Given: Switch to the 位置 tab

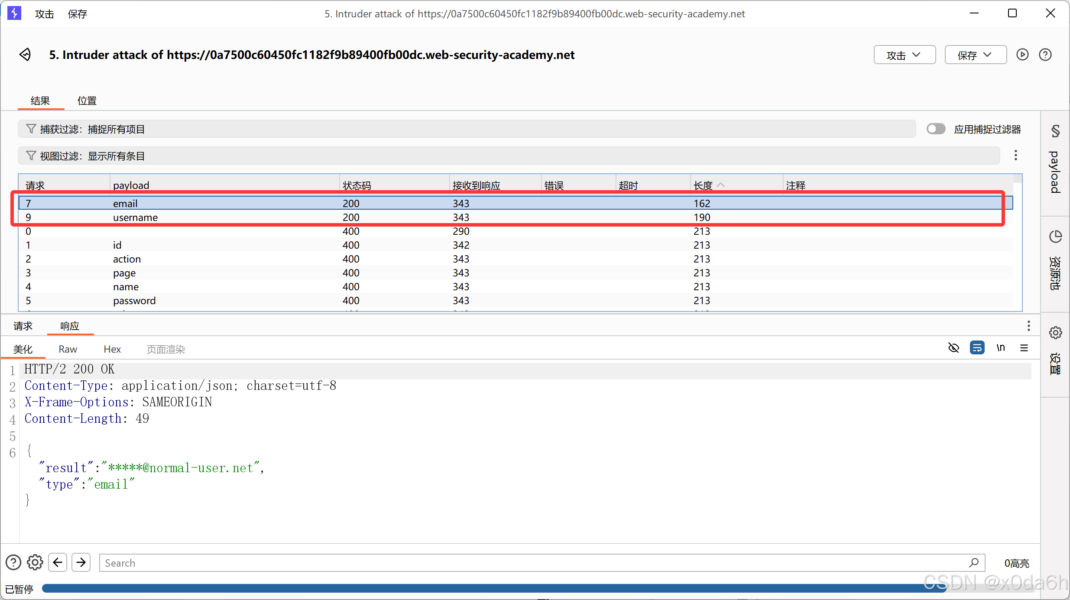Looking at the screenshot, I should click(x=87, y=100).
